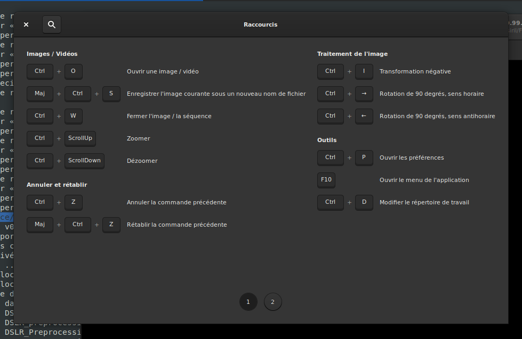
Task: Click the 'I' keycap for negative transformation
Action: [364, 71]
